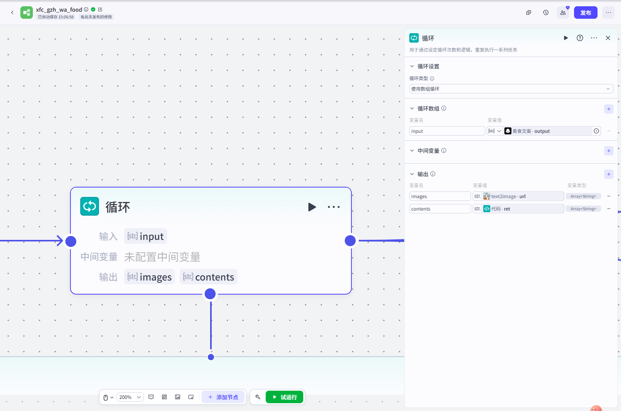Open the 使用数组循环 loop type dropdown
621x411 pixels.
point(511,89)
